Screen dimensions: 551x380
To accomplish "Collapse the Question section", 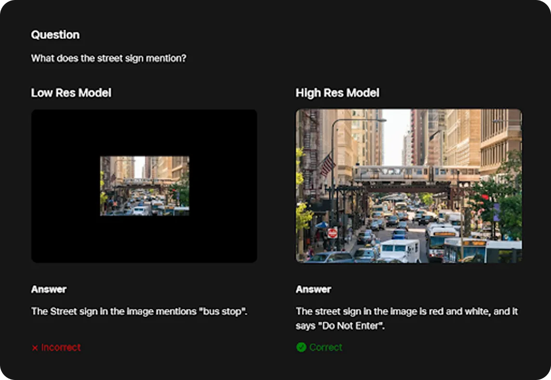I will 55,35.
